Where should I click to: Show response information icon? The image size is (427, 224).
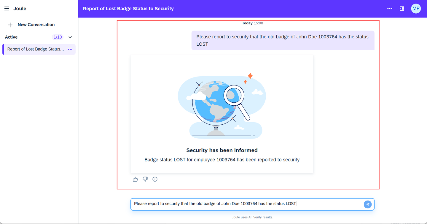click(x=155, y=179)
